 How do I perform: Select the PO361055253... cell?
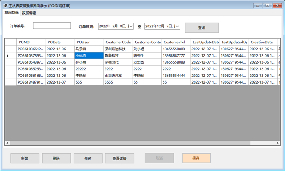pos(31,69)
